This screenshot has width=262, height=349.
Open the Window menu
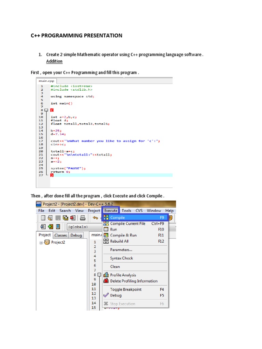(154, 211)
